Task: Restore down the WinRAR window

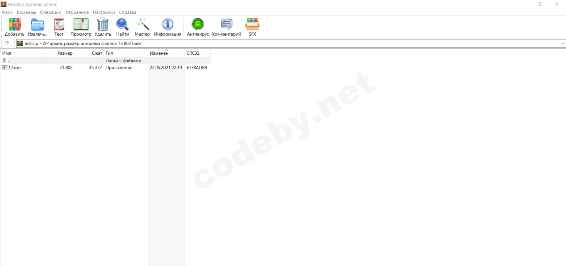Action: (539, 4)
